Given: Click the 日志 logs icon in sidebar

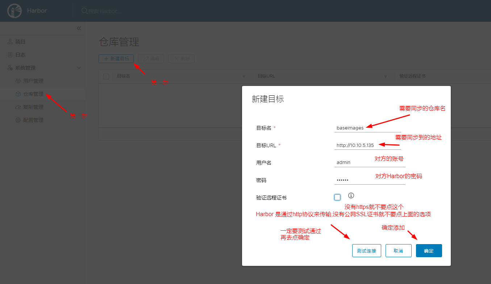Looking at the screenshot, I should pos(10,55).
